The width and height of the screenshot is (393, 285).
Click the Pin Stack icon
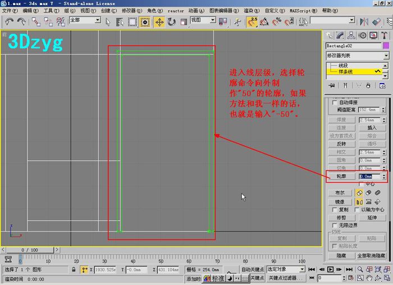(332, 85)
